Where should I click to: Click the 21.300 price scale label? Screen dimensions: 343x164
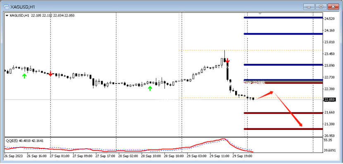click(x=329, y=124)
